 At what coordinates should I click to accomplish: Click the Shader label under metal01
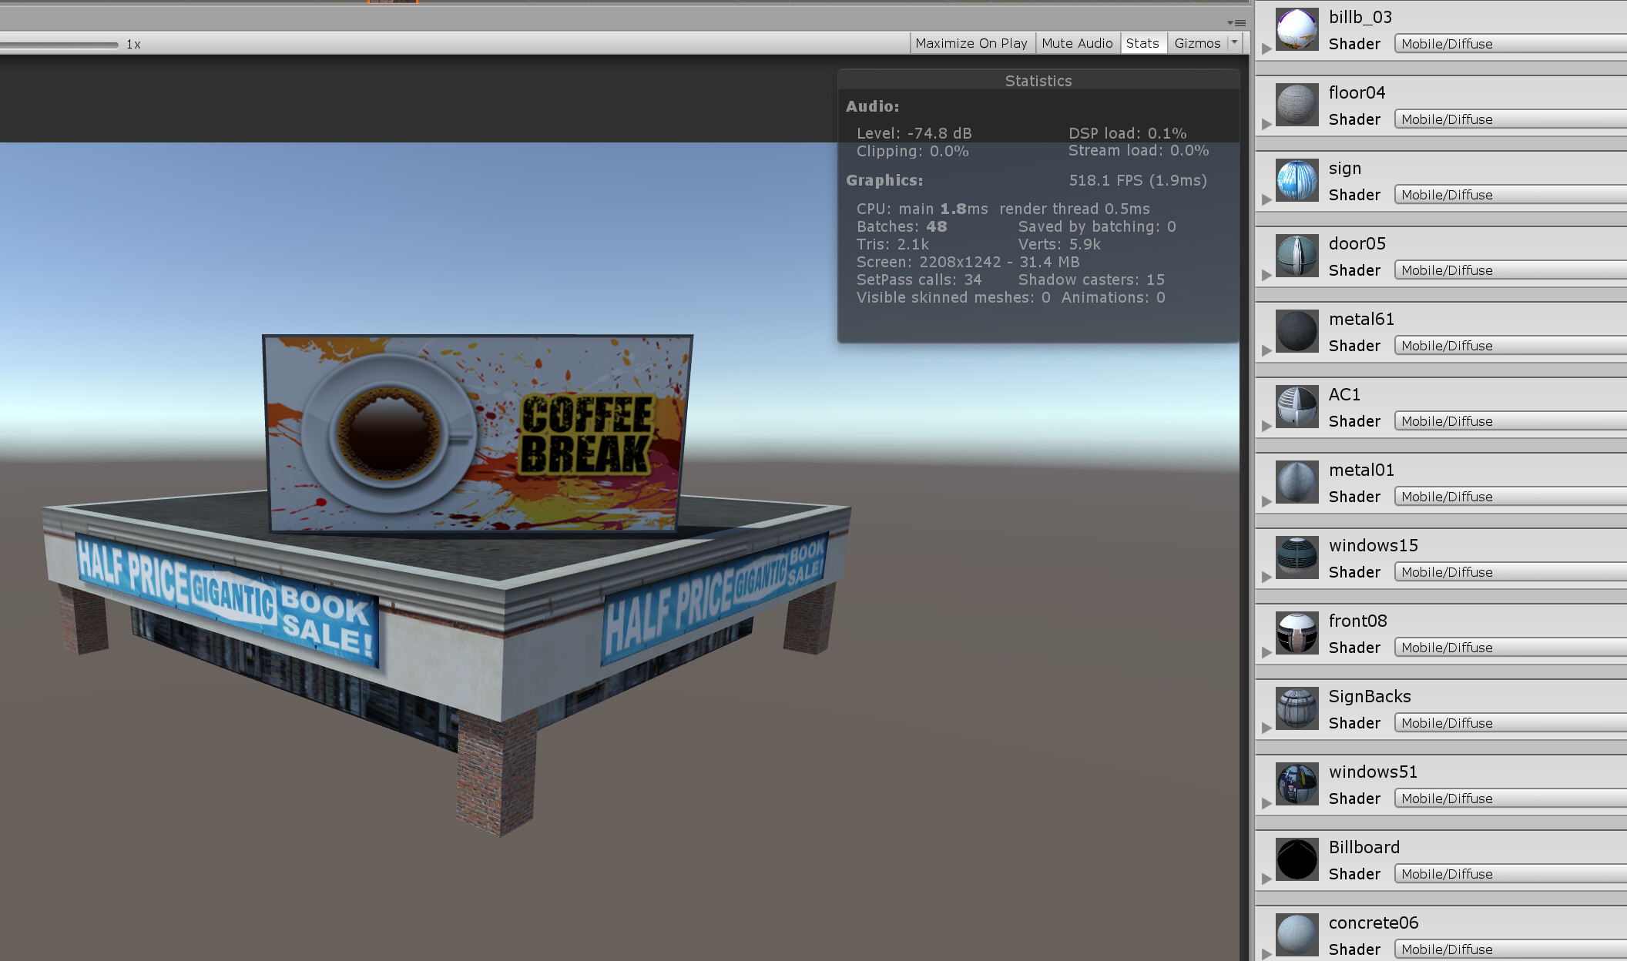[1354, 497]
